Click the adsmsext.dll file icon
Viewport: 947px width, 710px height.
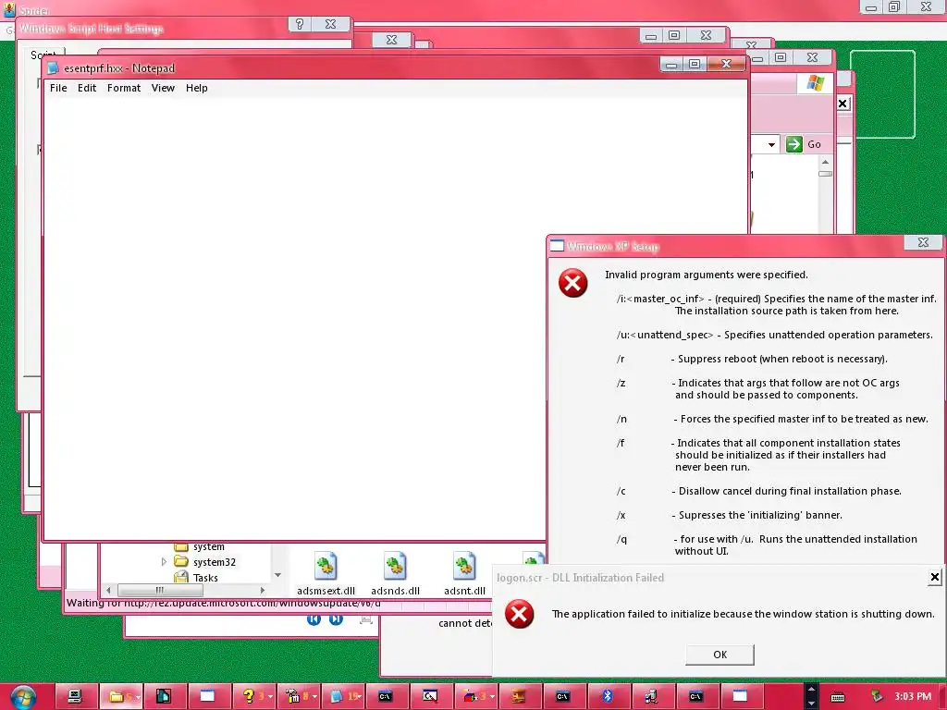(x=326, y=566)
